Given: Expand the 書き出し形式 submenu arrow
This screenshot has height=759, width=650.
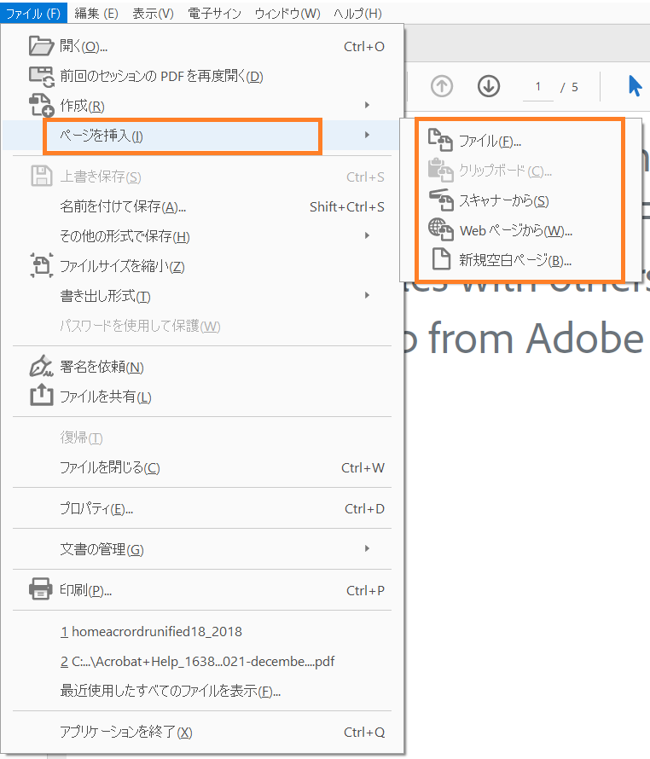Looking at the screenshot, I should (x=367, y=297).
